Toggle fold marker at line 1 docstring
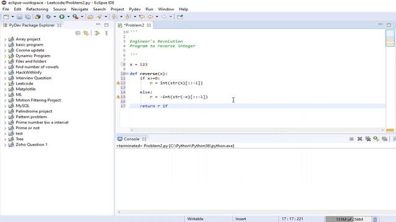The height and width of the screenshot is (222, 396). pos(127,32)
